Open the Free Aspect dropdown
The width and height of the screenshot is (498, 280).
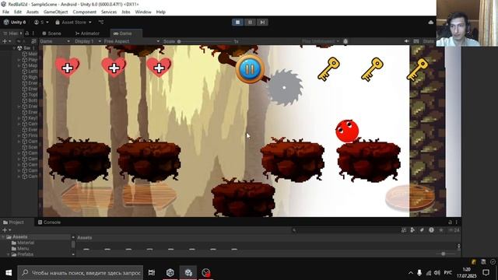pos(132,41)
